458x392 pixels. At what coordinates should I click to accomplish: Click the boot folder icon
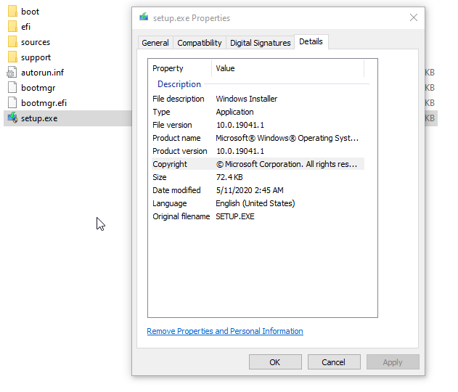[x=12, y=11]
